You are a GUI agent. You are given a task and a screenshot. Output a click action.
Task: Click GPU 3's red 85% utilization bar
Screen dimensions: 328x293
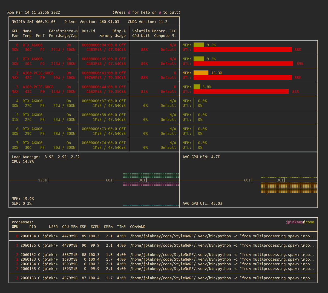[x=241, y=92]
